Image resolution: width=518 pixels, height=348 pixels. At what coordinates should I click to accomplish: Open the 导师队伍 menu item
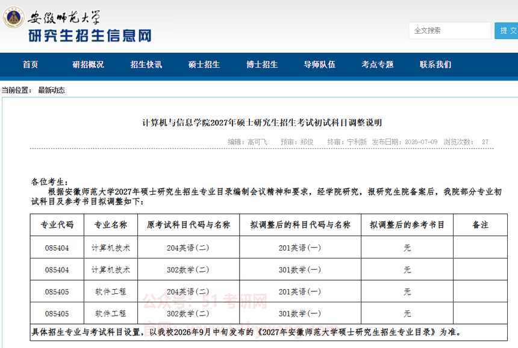(319, 64)
